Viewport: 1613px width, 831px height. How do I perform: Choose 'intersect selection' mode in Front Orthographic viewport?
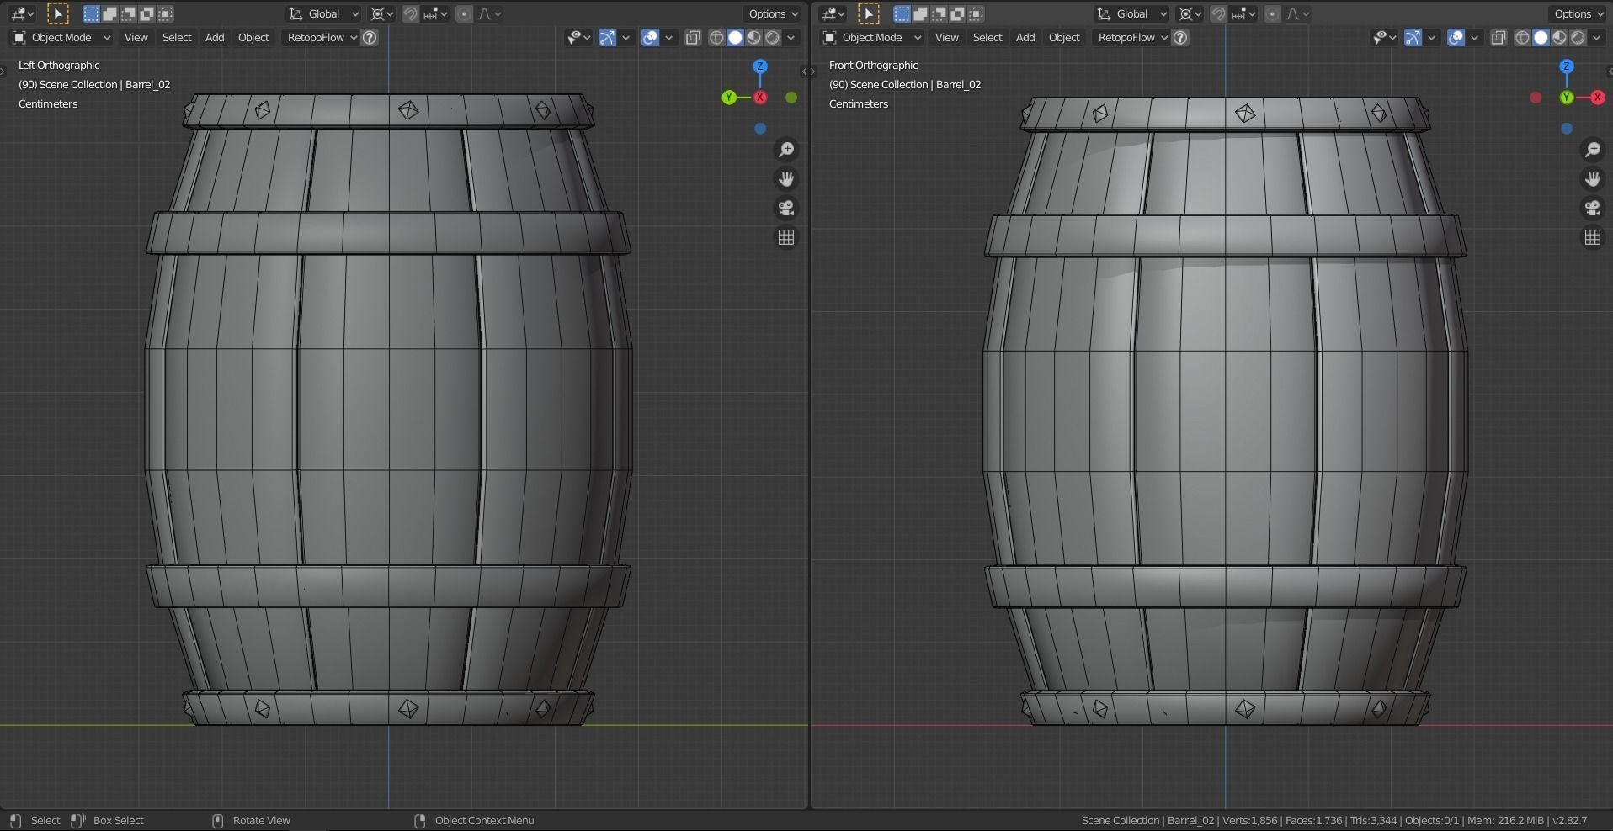pos(976,13)
